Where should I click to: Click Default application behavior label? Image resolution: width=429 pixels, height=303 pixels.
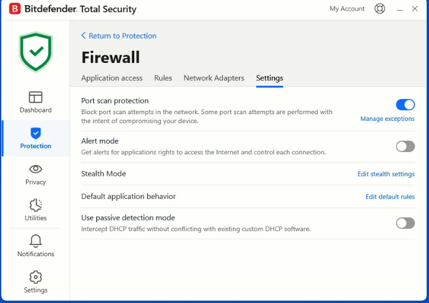point(128,197)
